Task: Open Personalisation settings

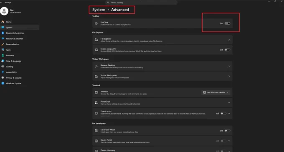Action: coord(13,44)
